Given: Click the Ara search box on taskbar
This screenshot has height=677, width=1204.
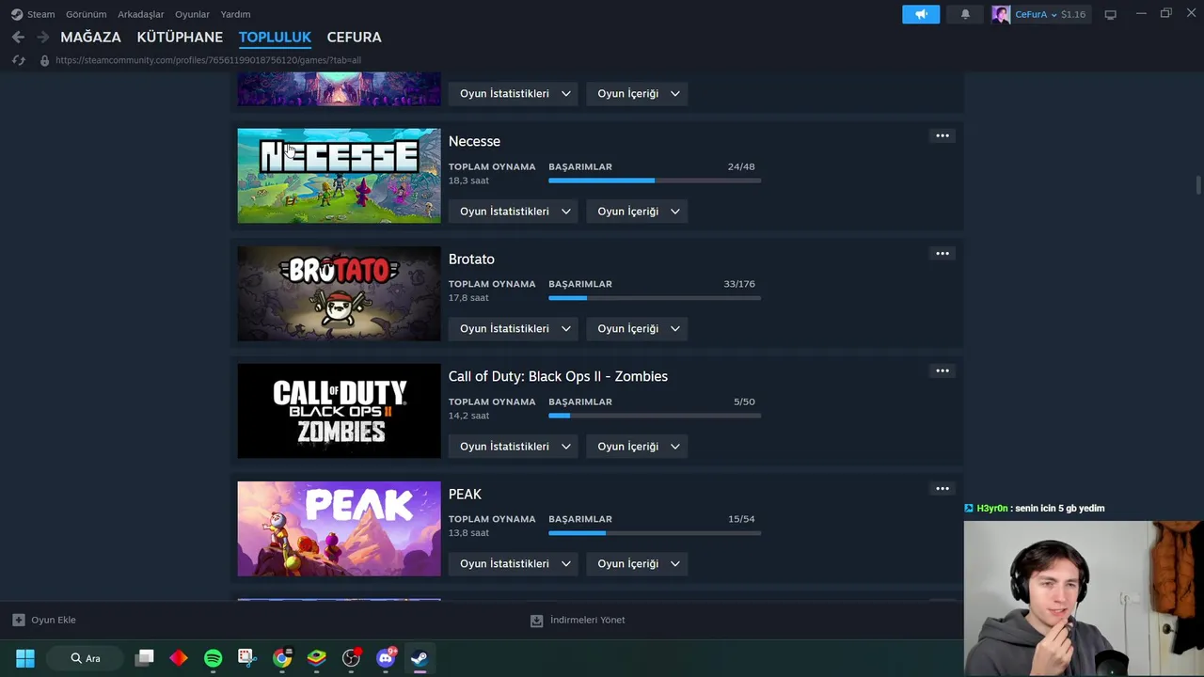Looking at the screenshot, I should pyautogui.click(x=86, y=658).
